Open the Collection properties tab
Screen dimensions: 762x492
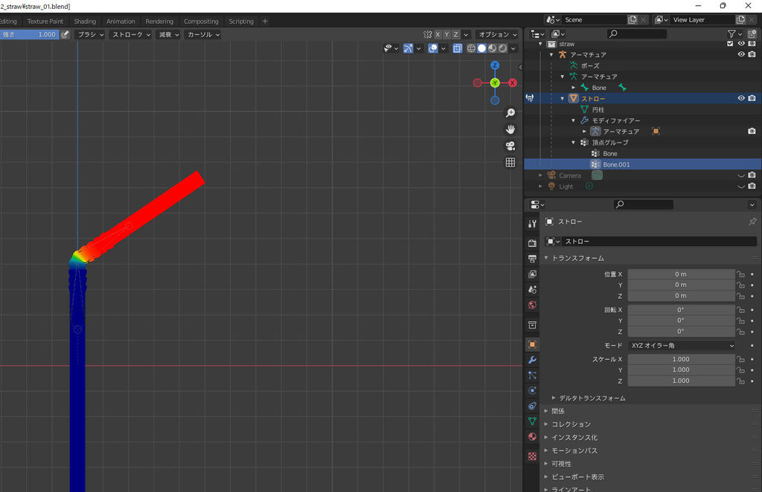point(532,325)
